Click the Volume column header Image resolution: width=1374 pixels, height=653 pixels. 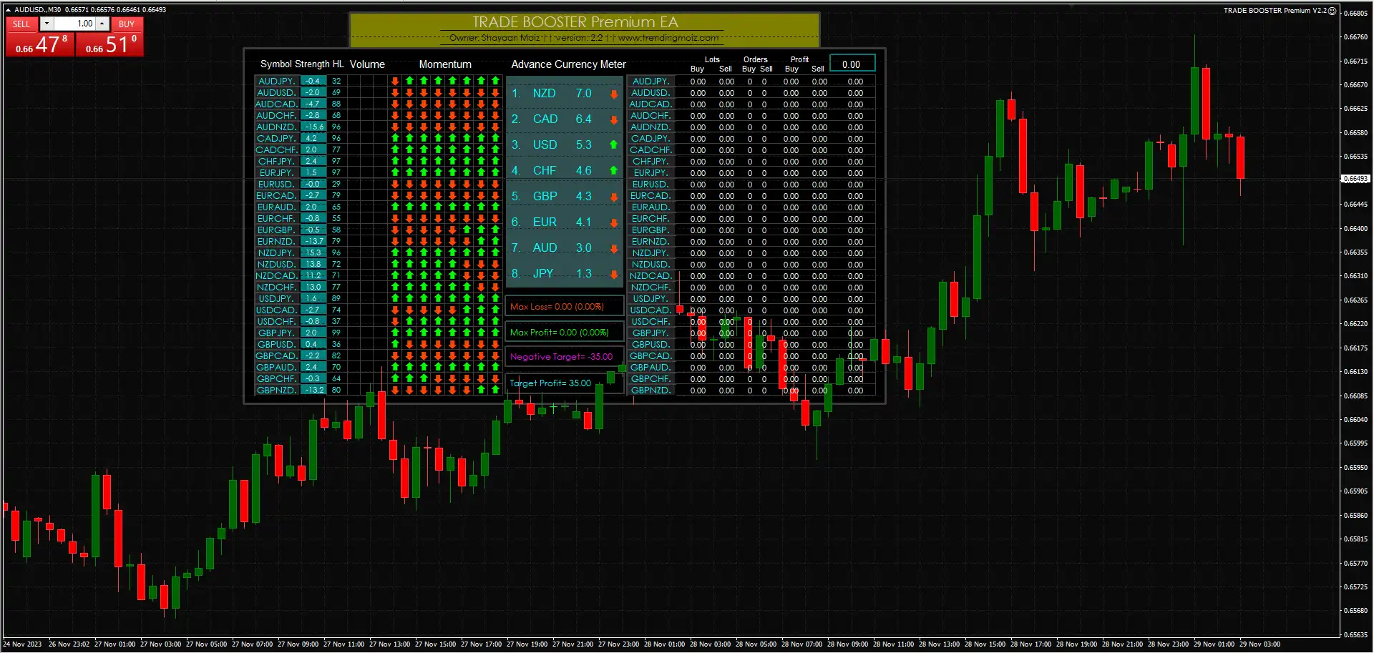(x=367, y=64)
